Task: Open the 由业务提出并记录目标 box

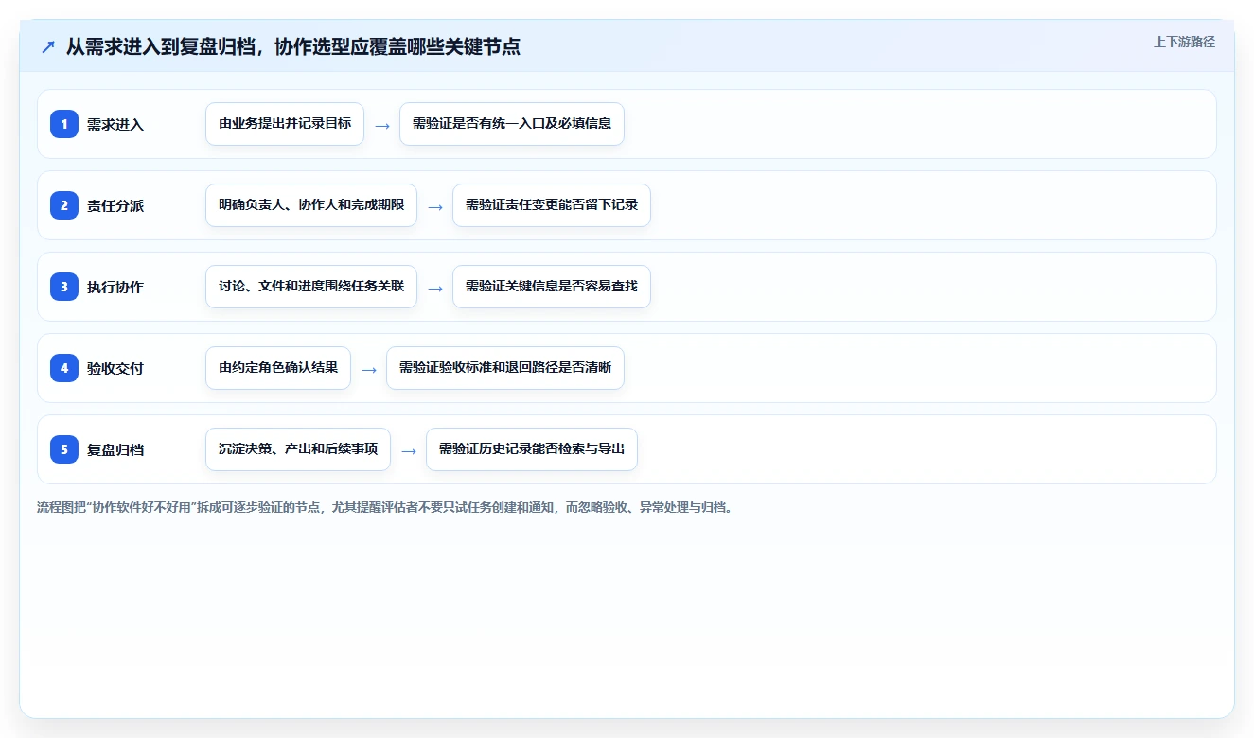Action: [x=285, y=124]
